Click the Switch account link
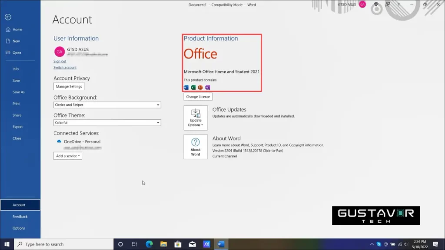The image size is (445, 250). (x=65, y=67)
